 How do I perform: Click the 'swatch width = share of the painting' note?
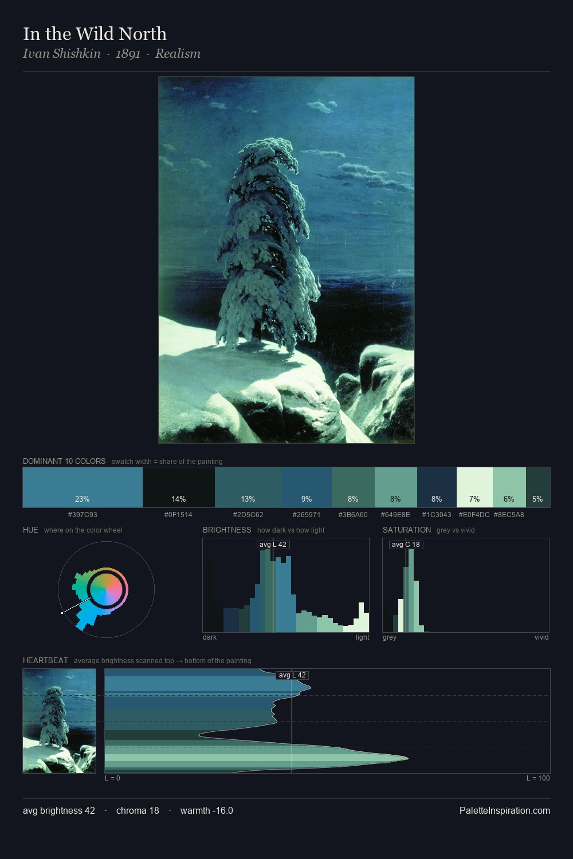tap(167, 462)
